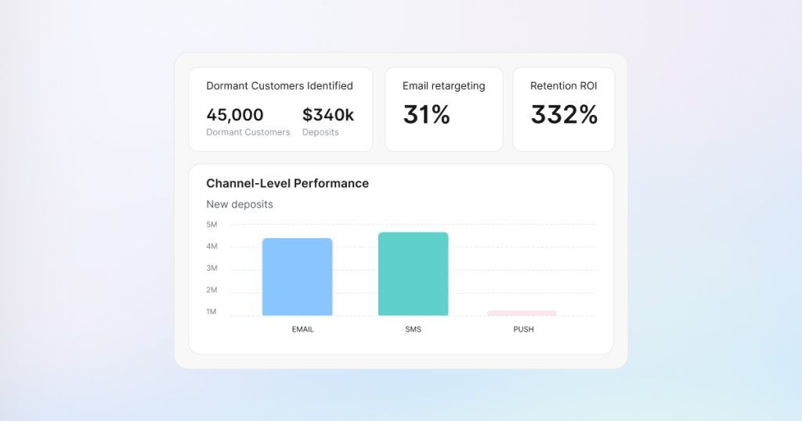Select the 45,000 dormant customers value

(x=235, y=115)
